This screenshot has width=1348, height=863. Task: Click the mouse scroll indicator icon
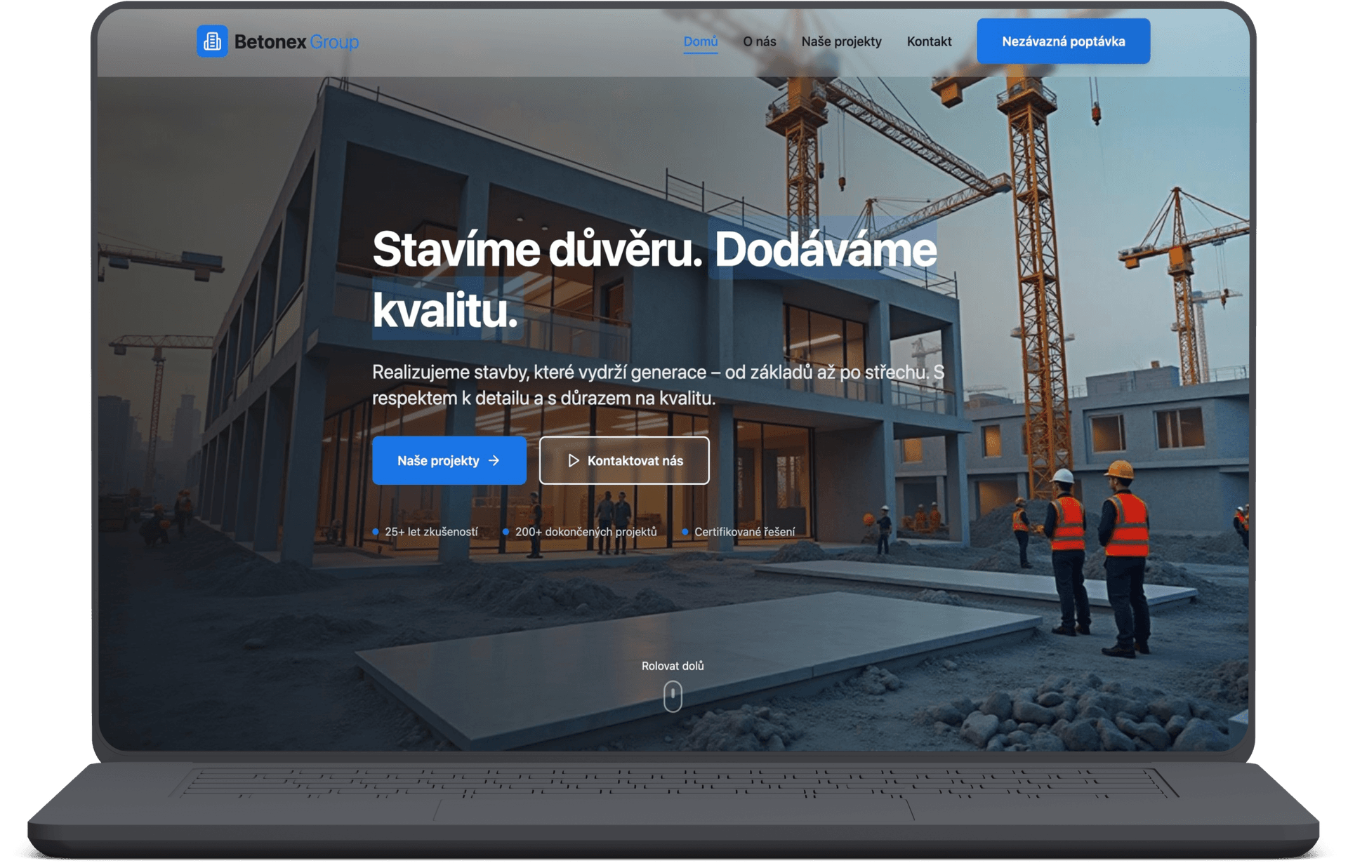click(673, 696)
